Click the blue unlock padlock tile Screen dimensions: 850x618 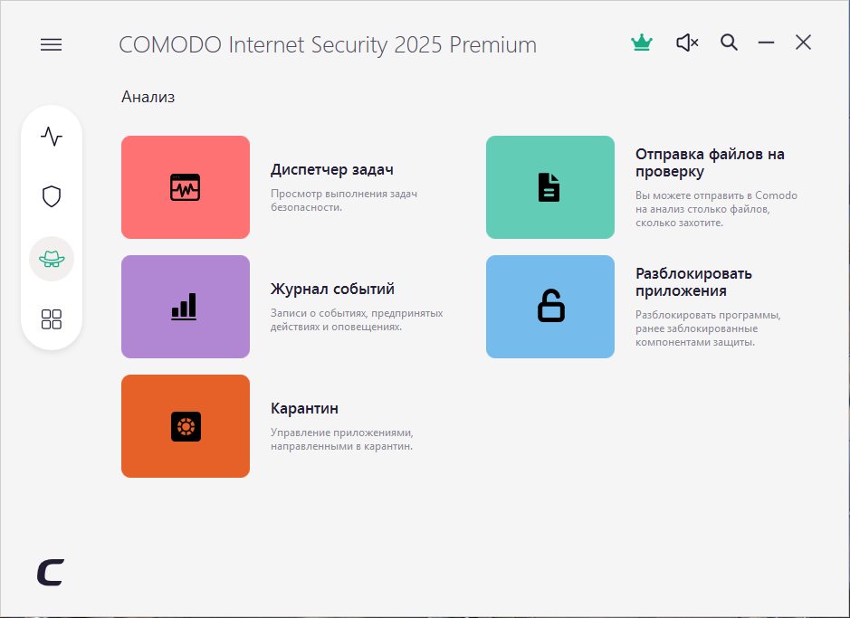pyautogui.click(x=549, y=307)
